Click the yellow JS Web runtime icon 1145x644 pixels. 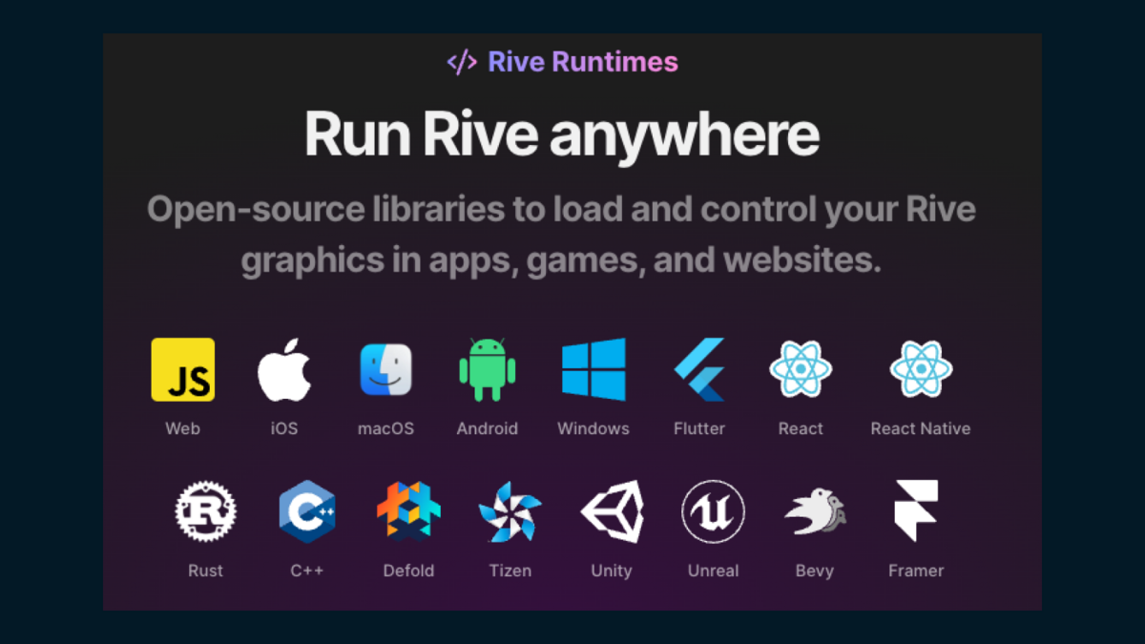183,369
